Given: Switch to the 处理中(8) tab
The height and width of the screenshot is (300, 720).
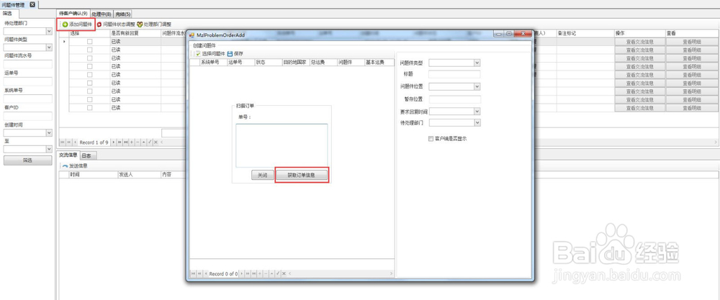Looking at the screenshot, I should (x=101, y=14).
